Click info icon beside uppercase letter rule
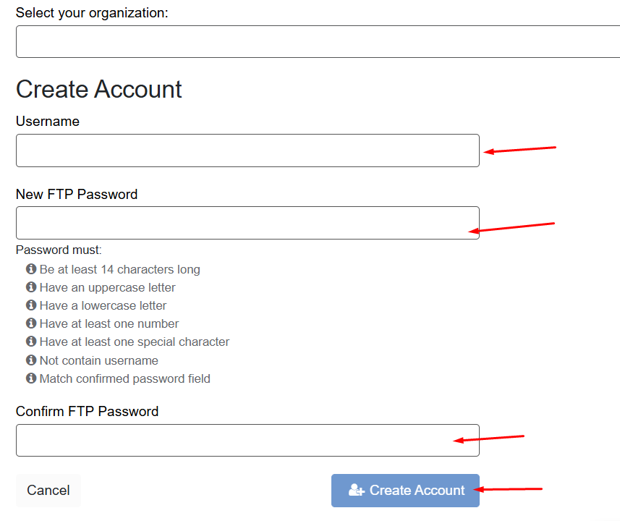This screenshot has height=521, width=620. (31, 287)
